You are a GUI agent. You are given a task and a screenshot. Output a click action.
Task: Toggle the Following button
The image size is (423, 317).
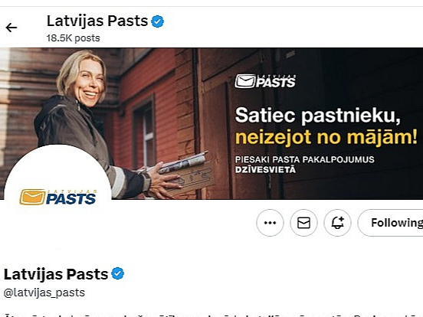point(390,223)
